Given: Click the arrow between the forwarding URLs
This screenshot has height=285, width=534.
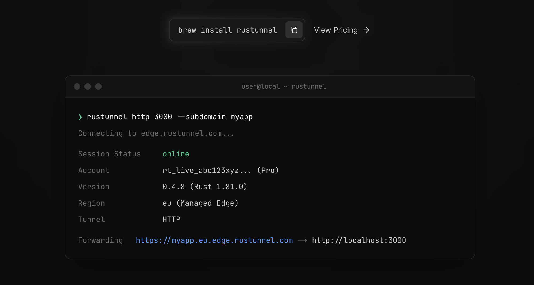Looking at the screenshot, I should 302,240.
